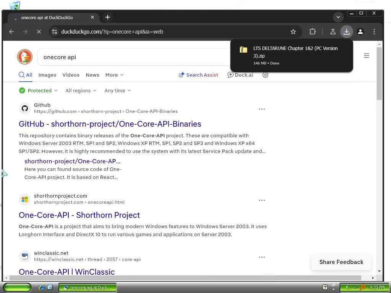Image resolution: width=391 pixels, height=293 pixels.
Task: Expand the tab search dropdown
Action: [x=338, y=17]
